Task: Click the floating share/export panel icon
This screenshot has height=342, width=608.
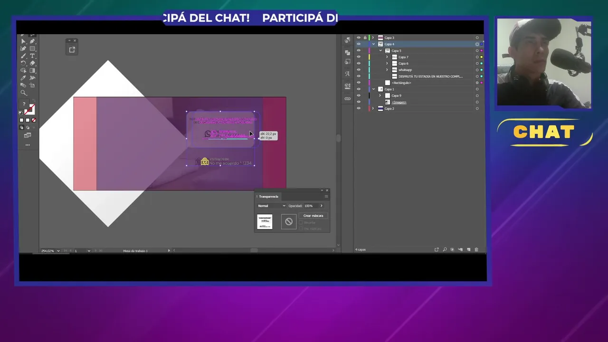Action: pos(72,49)
